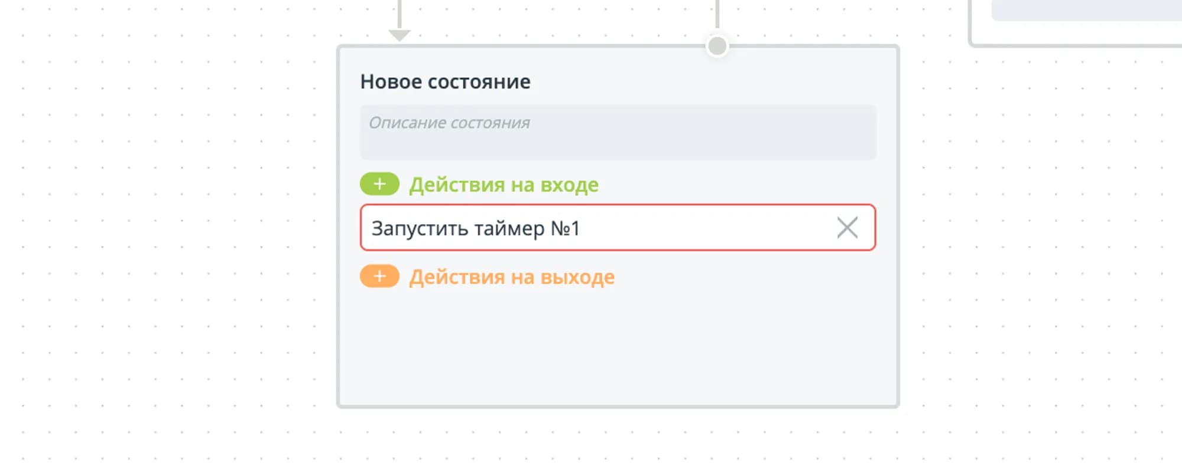Screen dimensions: 1182x472
Task: Click the 'Описание состояния' input field
Action: pyautogui.click(x=618, y=132)
